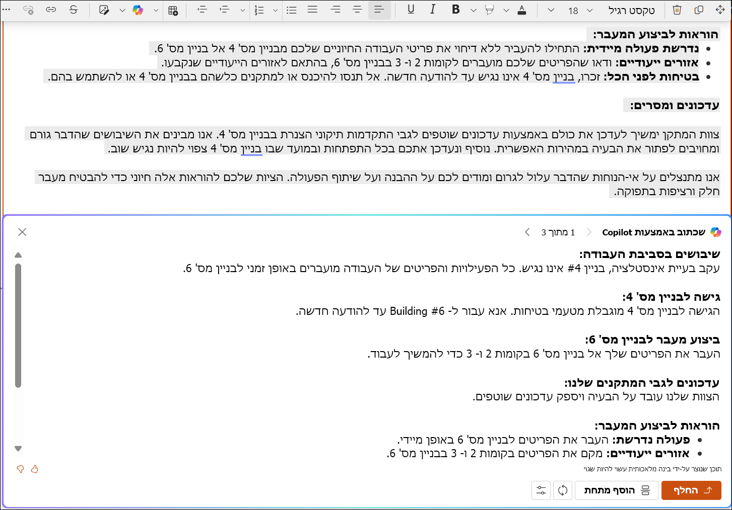Apply the text highlighter marker

click(489, 10)
